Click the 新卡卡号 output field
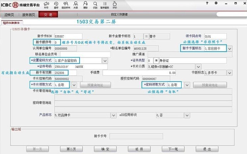This screenshot has height=154, width=247. 136,136
